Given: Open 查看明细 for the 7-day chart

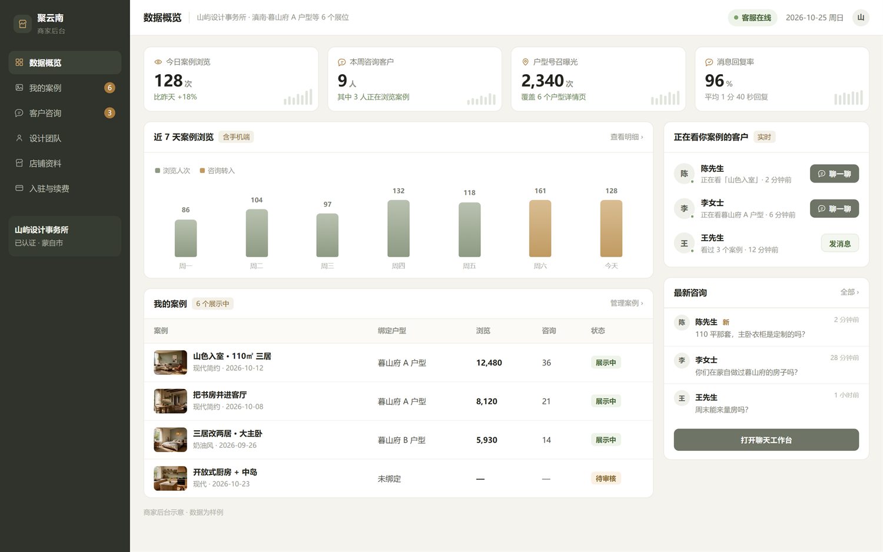Looking at the screenshot, I should [626, 137].
